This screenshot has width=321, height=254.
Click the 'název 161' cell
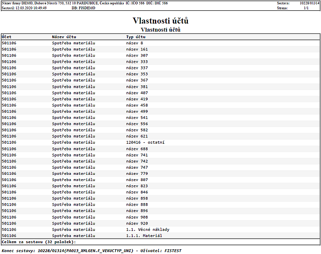point(137,49)
